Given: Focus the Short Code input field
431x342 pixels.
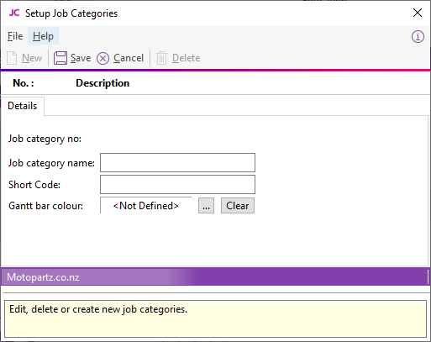Looking at the screenshot, I should tap(177, 184).
